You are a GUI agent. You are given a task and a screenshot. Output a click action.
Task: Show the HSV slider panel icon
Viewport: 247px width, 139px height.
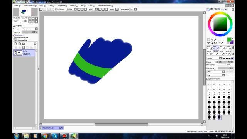(215, 9)
